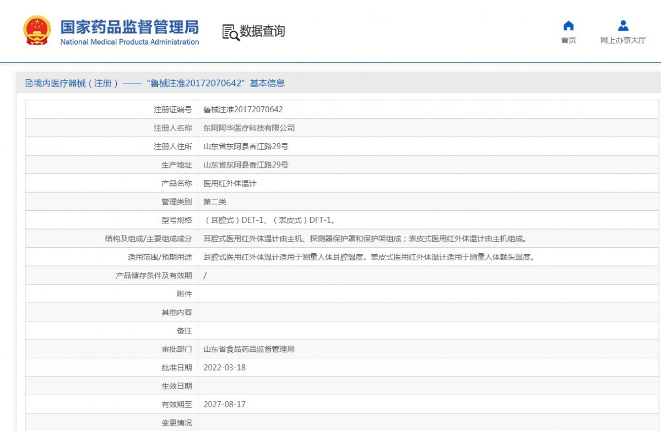Click the person icon above 网上办事大厅

click(x=622, y=24)
